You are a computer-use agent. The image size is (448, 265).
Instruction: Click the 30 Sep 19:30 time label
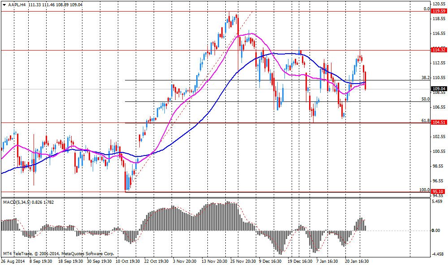click(x=100, y=261)
